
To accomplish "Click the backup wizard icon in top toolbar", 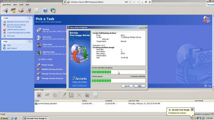I will [5, 10].
